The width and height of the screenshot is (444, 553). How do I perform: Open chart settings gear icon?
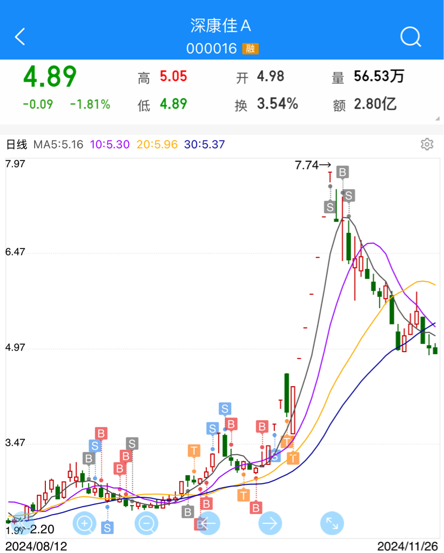pos(427,144)
